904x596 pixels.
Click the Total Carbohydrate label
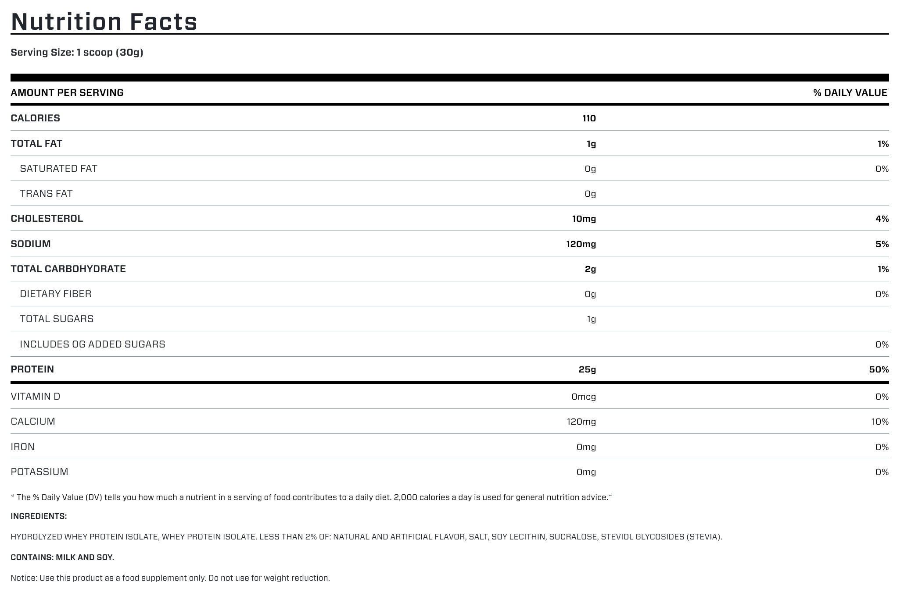pyautogui.click(x=68, y=269)
